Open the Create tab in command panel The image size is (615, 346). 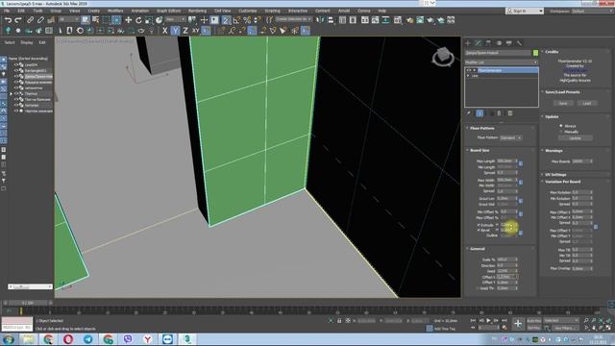468,42
